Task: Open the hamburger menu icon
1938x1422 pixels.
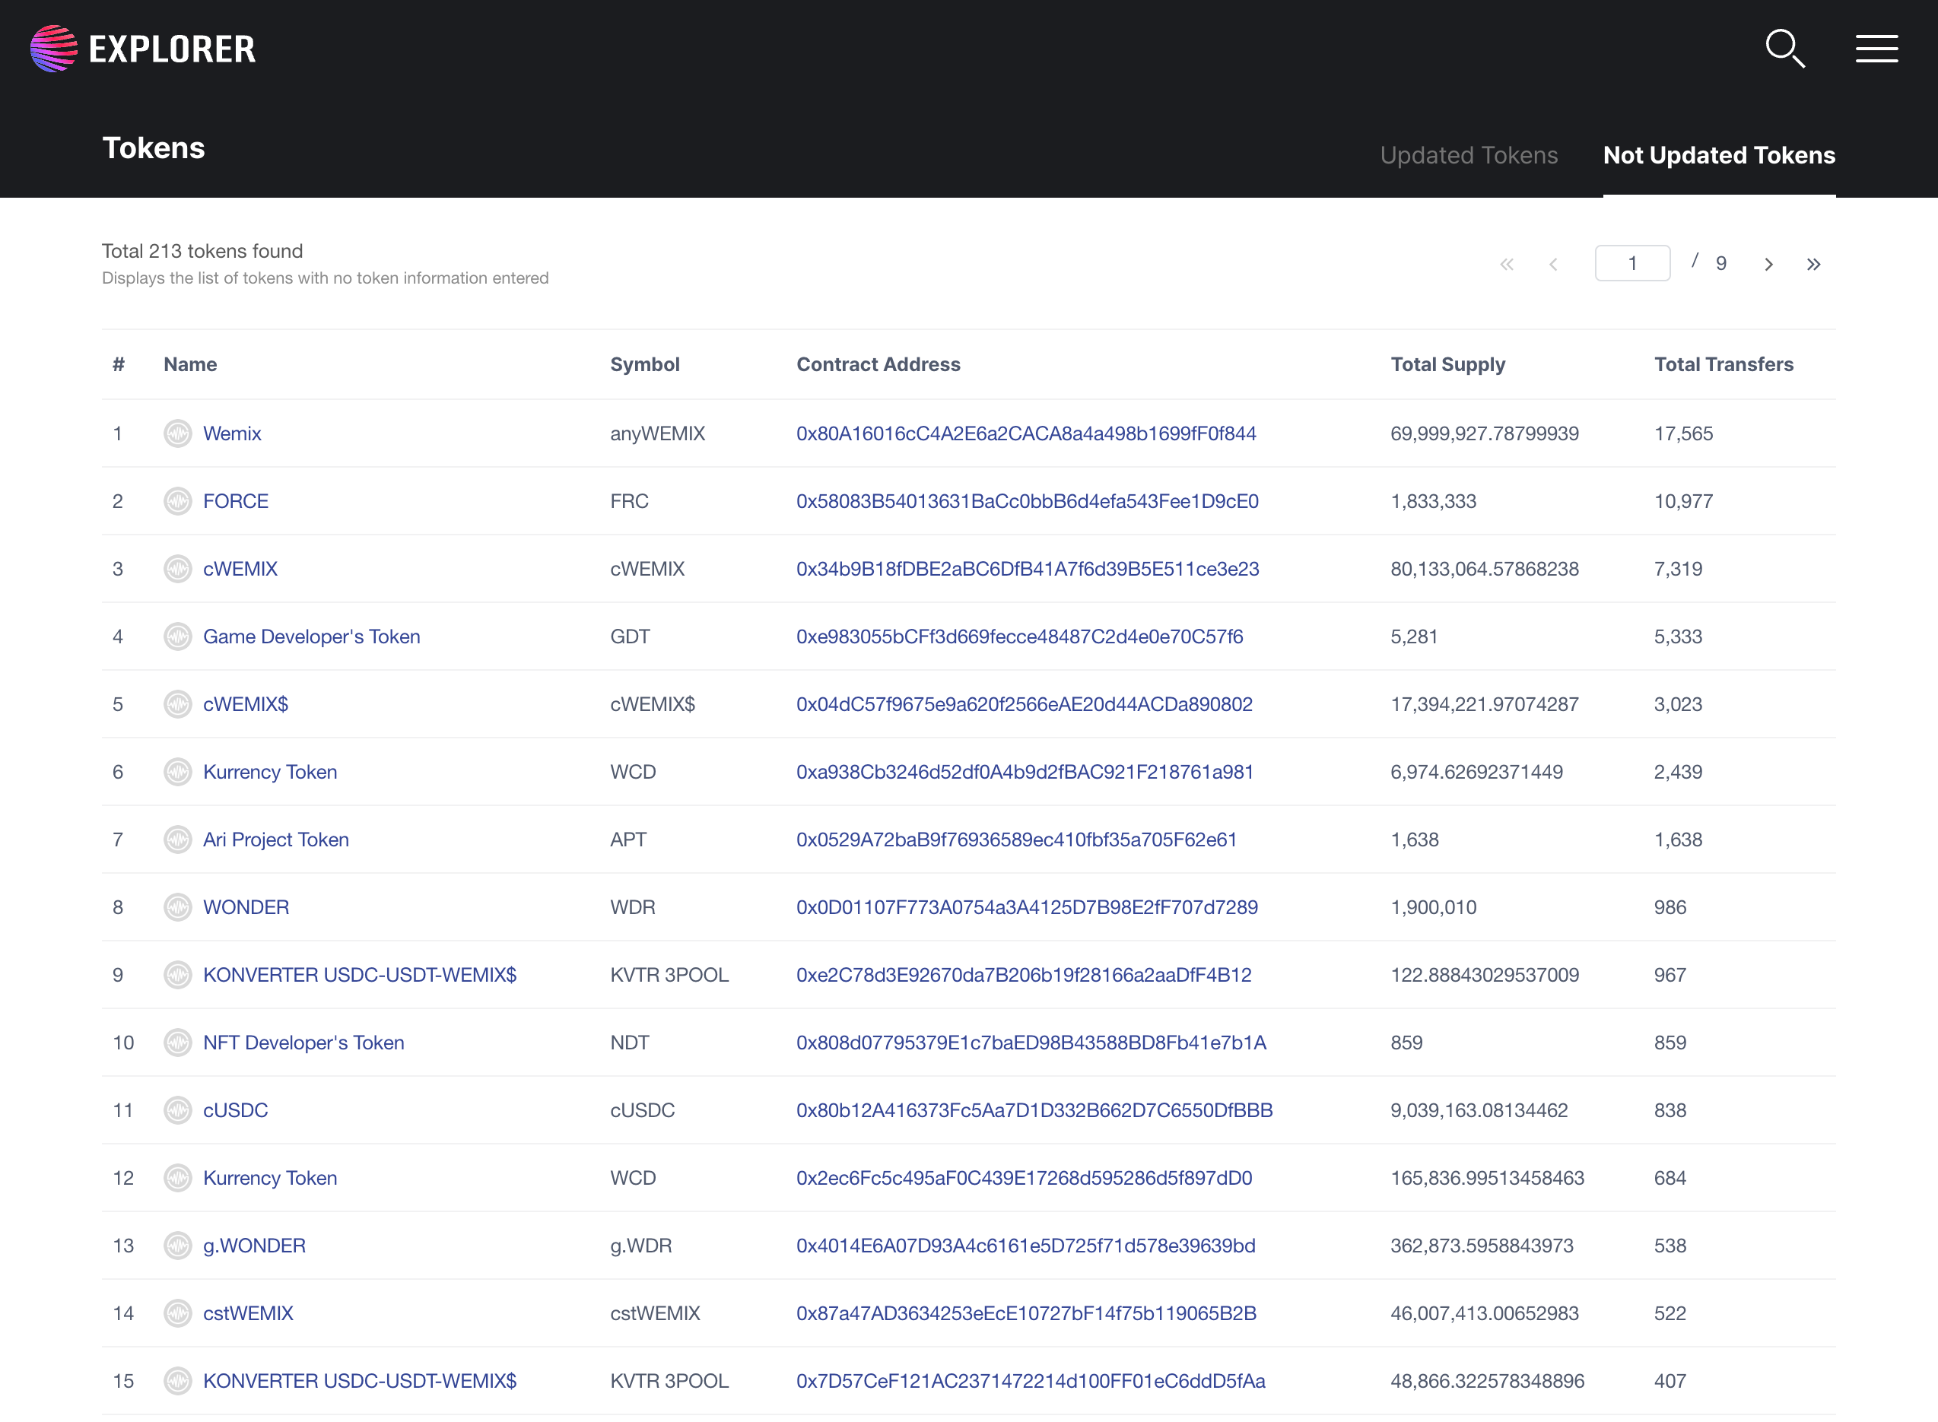Action: pyautogui.click(x=1876, y=48)
